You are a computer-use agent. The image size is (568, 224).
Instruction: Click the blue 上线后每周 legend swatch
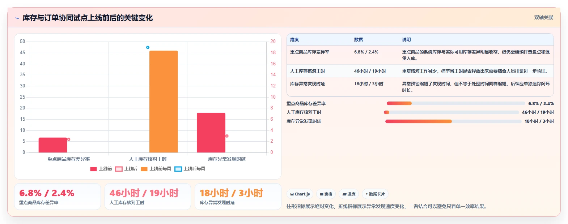tap(178, 169)
